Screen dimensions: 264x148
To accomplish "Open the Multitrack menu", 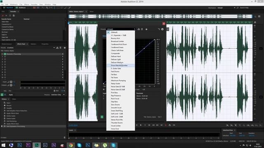I will pos(14,5).
